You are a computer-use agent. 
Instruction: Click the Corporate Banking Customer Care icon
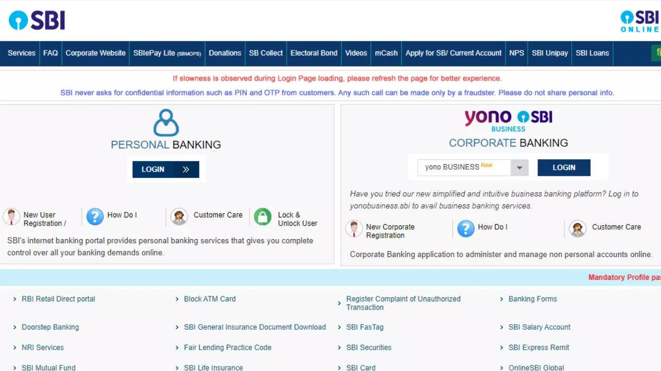click(x=577, y=229)
